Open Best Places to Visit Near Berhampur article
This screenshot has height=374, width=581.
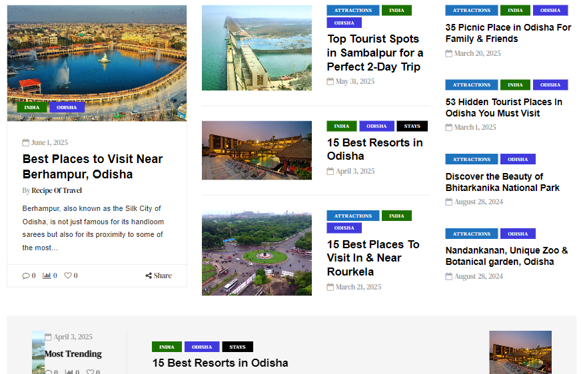coord(93,166)
